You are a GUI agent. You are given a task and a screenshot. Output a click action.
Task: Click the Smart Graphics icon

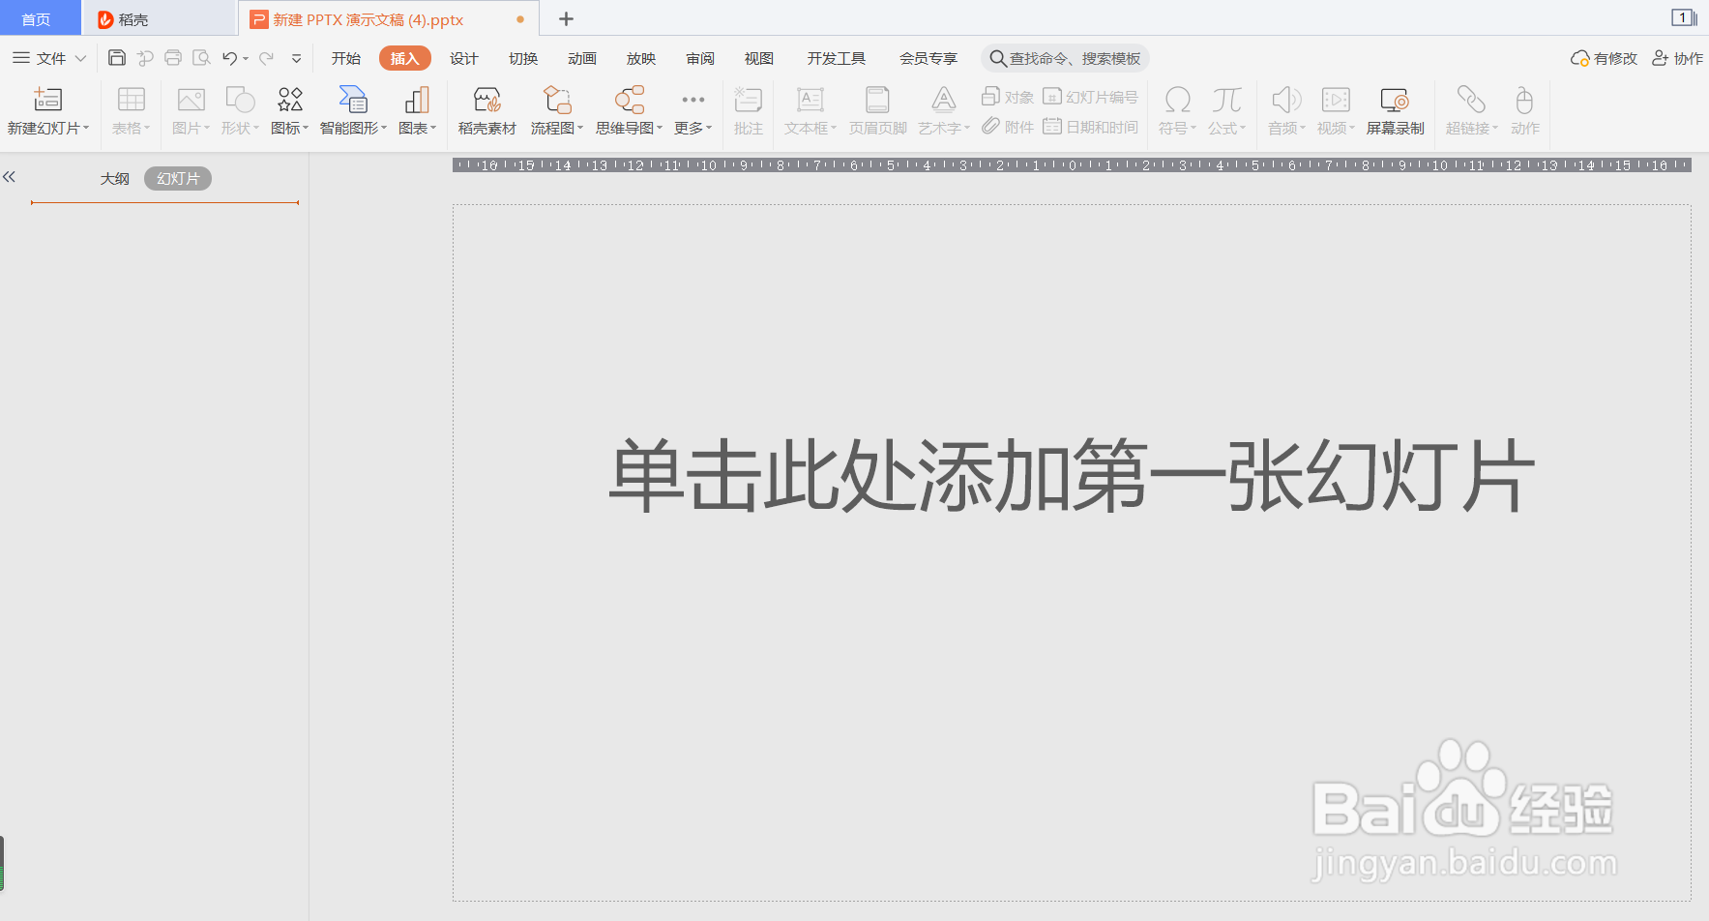tap(353, 99)
